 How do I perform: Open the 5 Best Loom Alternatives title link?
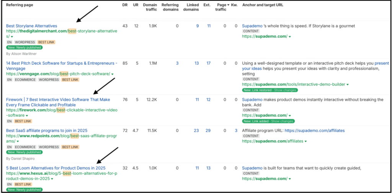coord(56,168)
